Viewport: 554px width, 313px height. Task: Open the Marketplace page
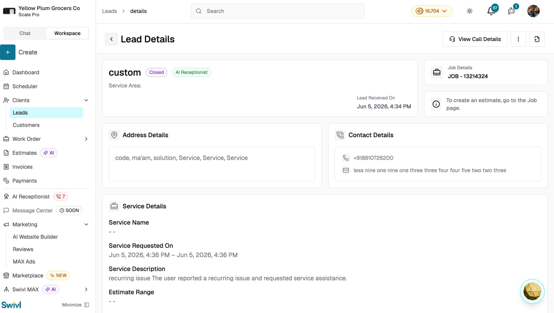point(28,275)
